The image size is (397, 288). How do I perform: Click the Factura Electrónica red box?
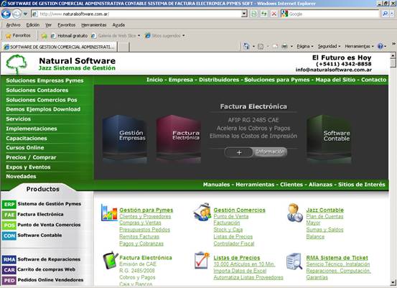tap(179, 139)
